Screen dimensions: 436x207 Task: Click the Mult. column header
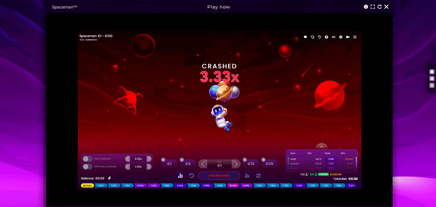328,153
